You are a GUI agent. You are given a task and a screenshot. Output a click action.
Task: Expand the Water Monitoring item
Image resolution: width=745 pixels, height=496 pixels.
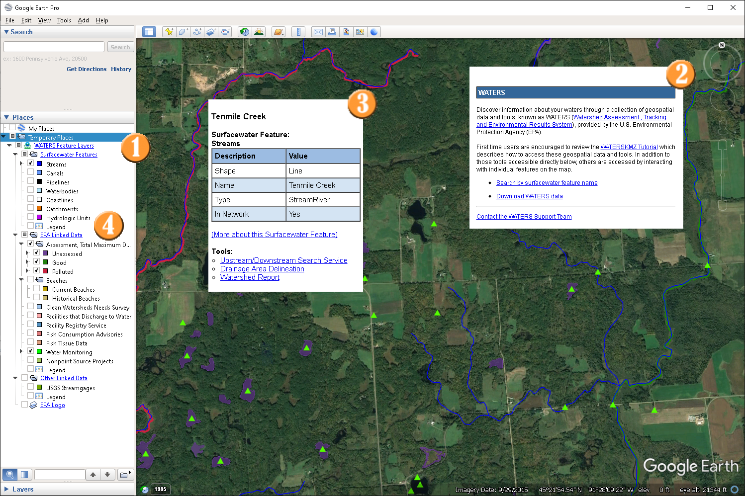pos(21,351)
